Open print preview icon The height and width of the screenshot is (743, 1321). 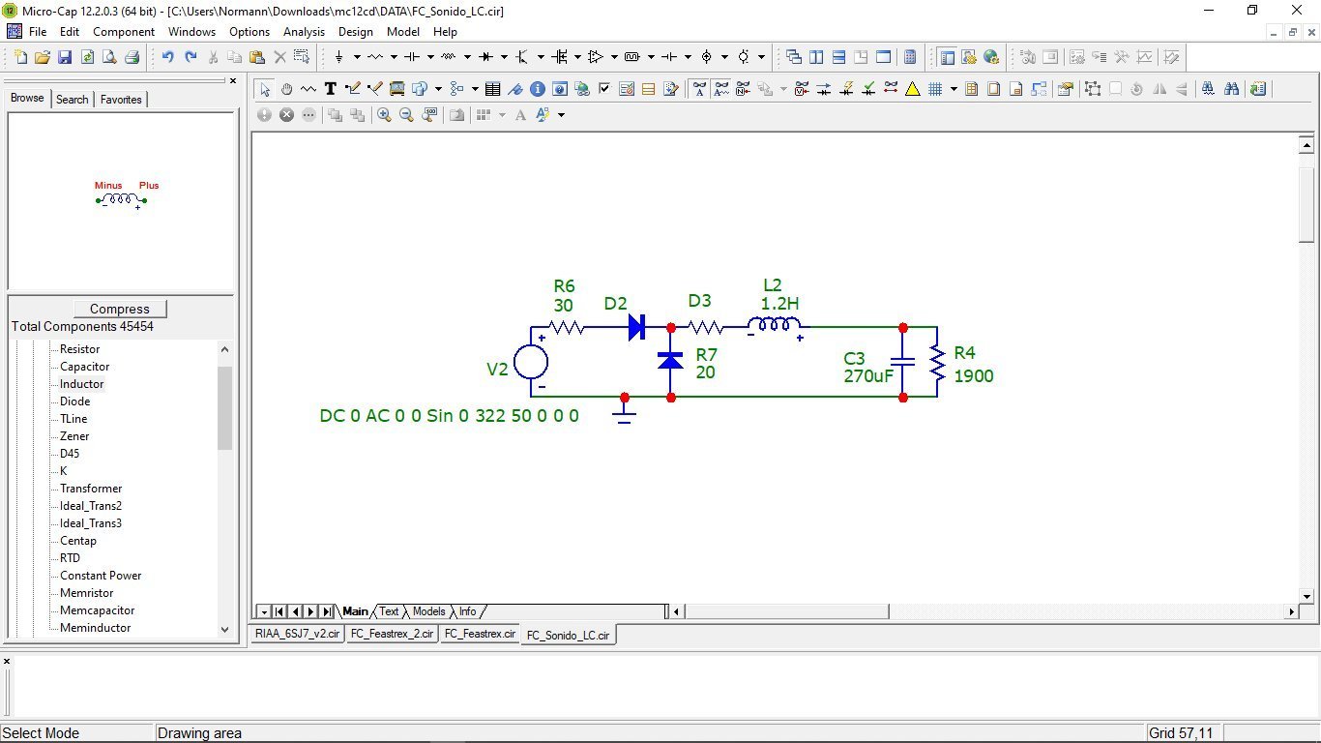click(x=109, y=57)
